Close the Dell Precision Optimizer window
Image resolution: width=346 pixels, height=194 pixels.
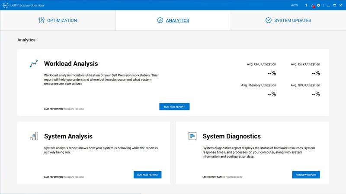click(x=341, y=5)
